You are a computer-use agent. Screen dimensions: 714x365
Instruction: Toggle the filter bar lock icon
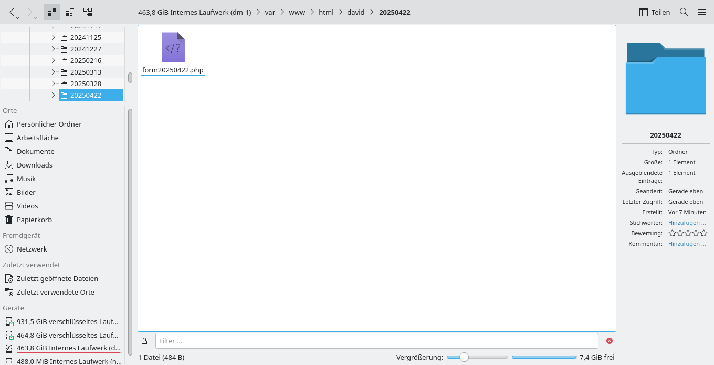coord(144,341)
